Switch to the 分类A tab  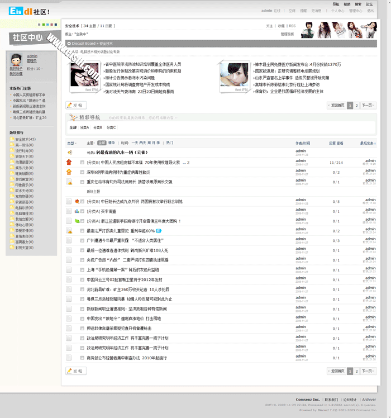pos(84,127)
